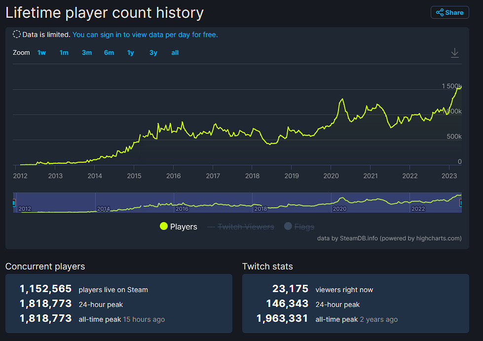The image size is (483, 341).
Task: Set zoom range to 1w
Action: coord(41,53)
